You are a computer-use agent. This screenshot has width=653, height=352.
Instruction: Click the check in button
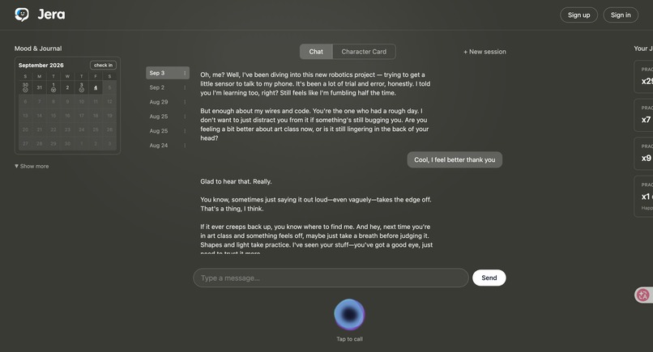pos(103,66)
